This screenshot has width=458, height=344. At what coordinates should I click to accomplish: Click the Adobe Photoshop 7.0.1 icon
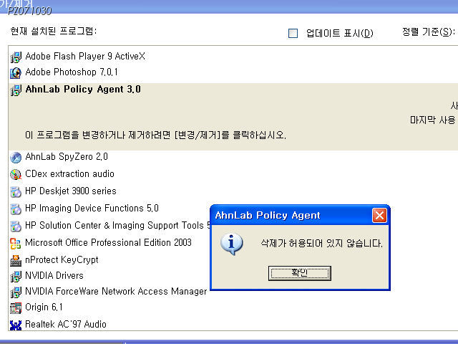[x=16, y=73]
